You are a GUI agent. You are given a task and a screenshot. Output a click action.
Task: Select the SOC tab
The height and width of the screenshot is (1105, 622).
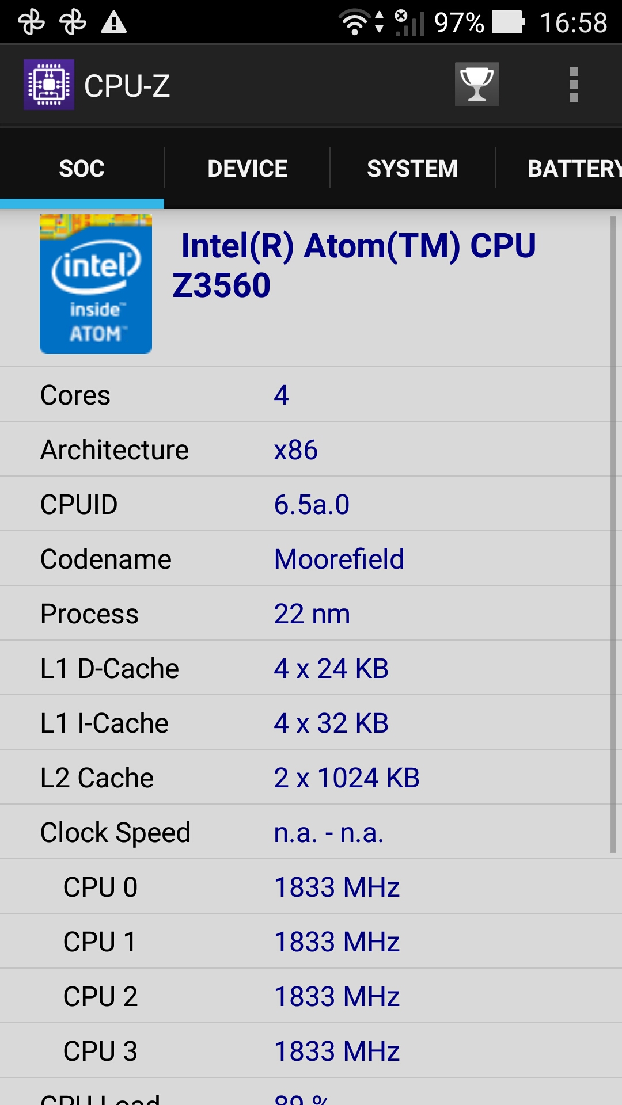[x=82, y=169]
